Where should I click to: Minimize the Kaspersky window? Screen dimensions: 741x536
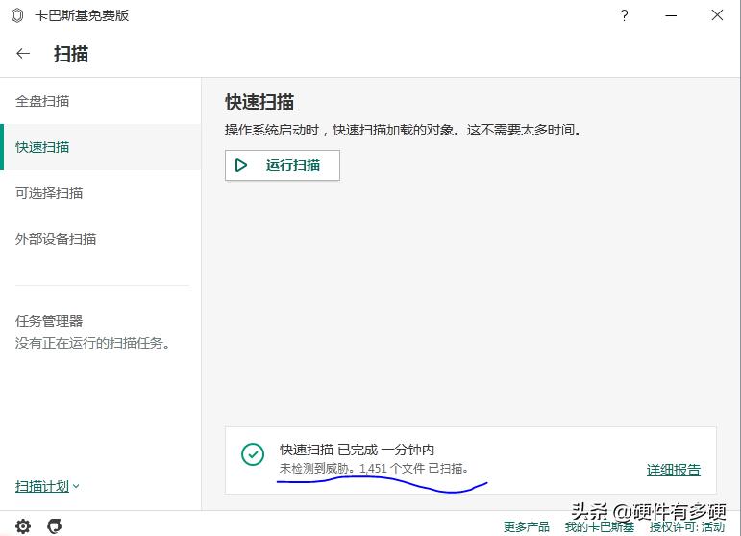point(671,15)
